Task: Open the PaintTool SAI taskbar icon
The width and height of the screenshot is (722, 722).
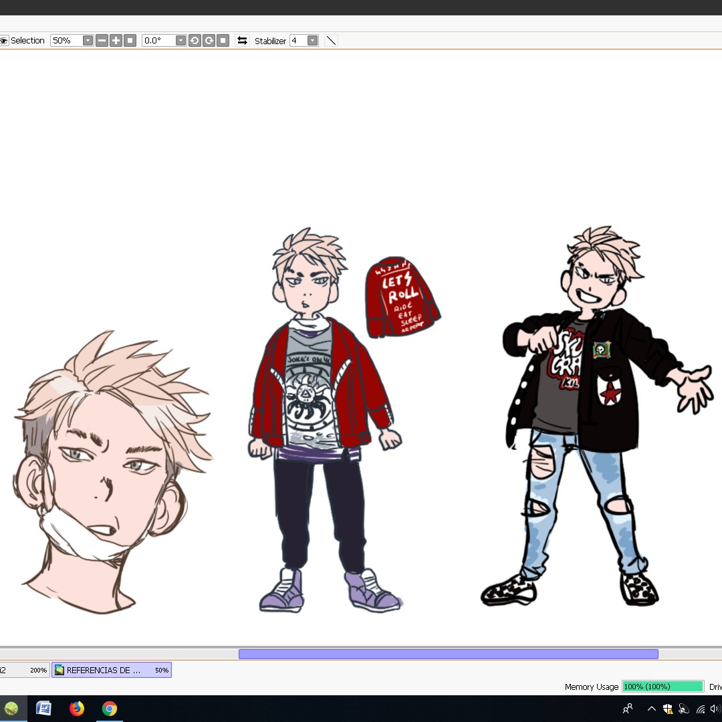Action: coord(13,708)
